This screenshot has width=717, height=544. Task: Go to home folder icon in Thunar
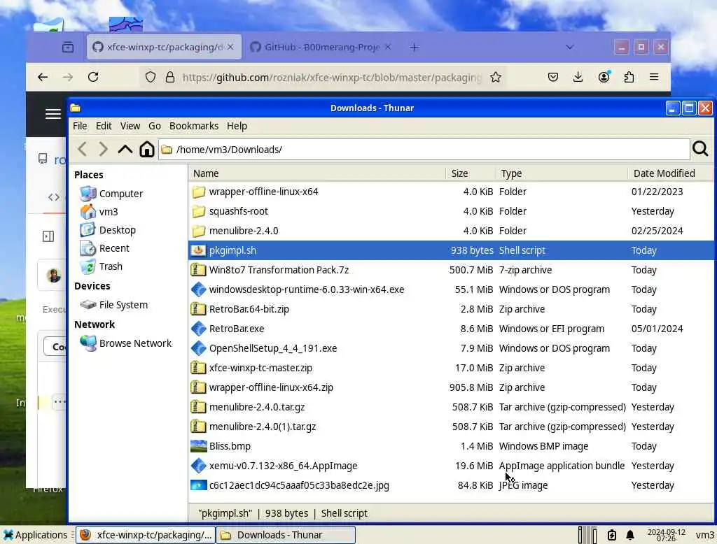pyautogui.click(x=147, y=149)
